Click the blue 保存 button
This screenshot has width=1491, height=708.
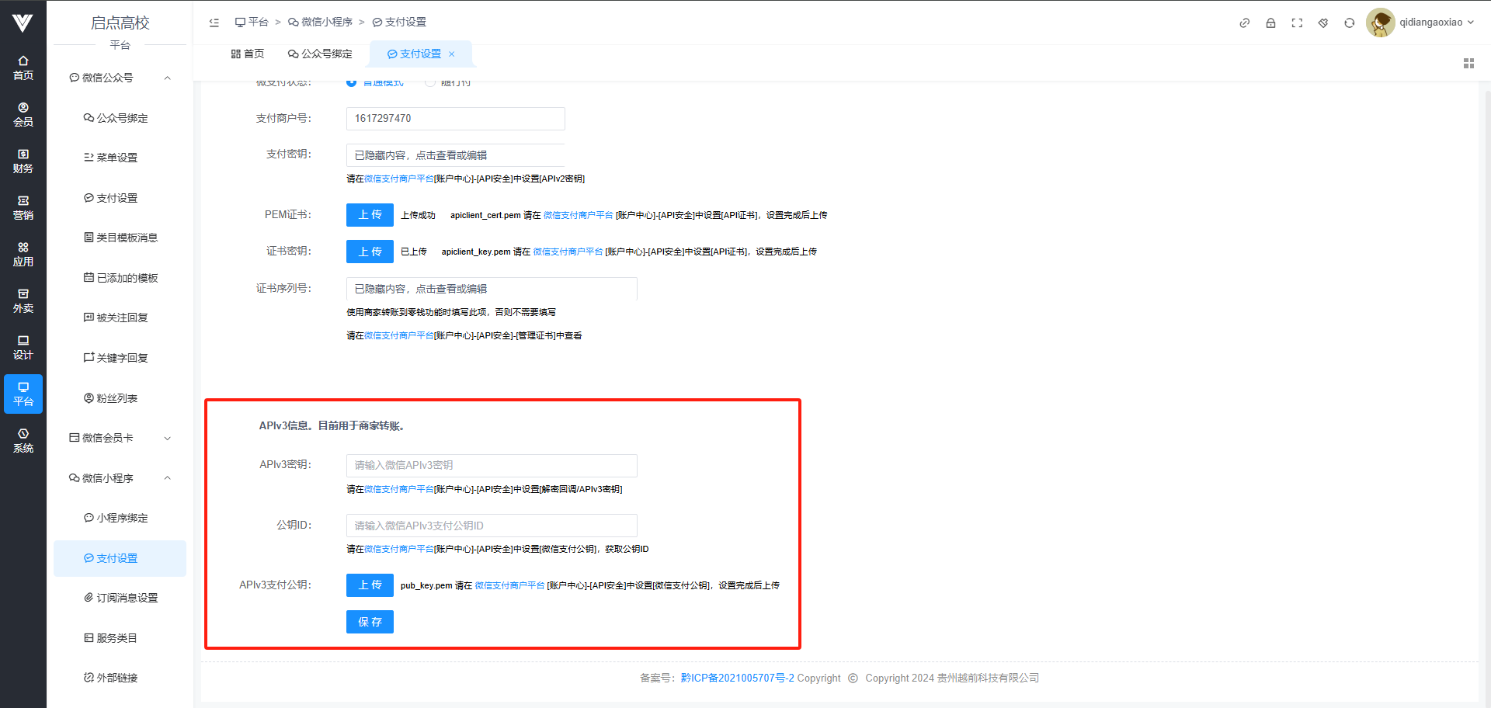[370, 622]
